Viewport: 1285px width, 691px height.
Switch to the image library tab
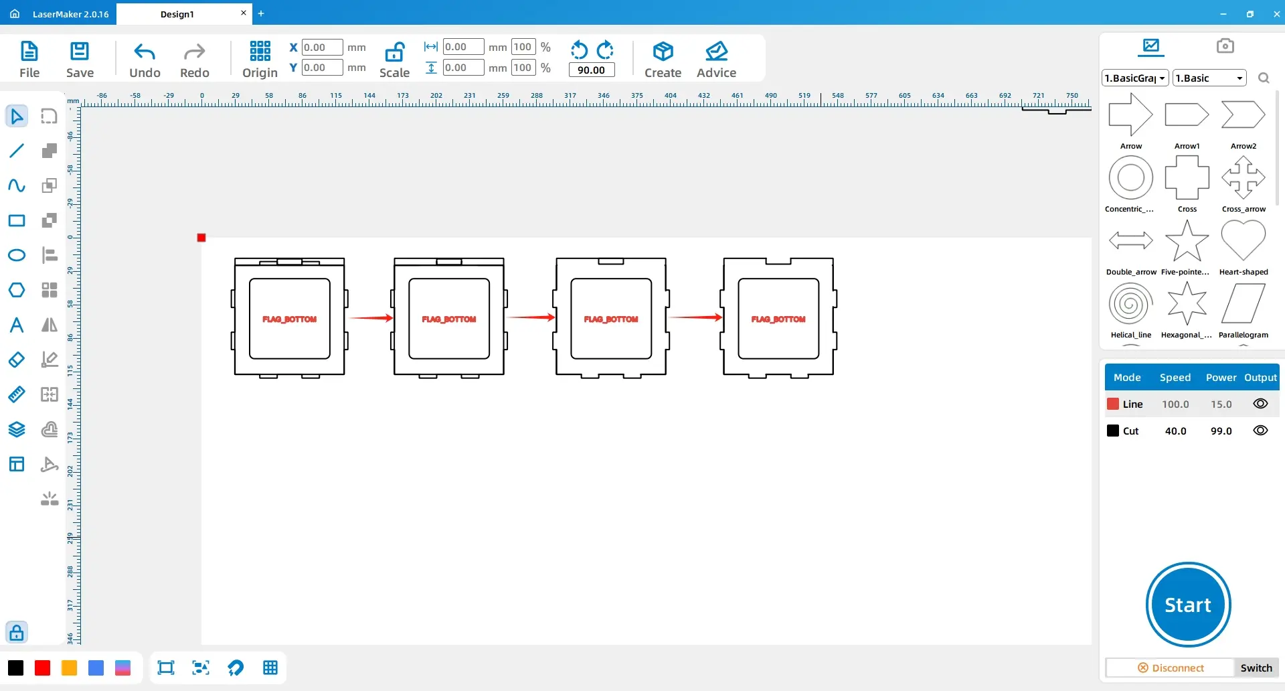pyautogui.click(x=1151, y=46)
